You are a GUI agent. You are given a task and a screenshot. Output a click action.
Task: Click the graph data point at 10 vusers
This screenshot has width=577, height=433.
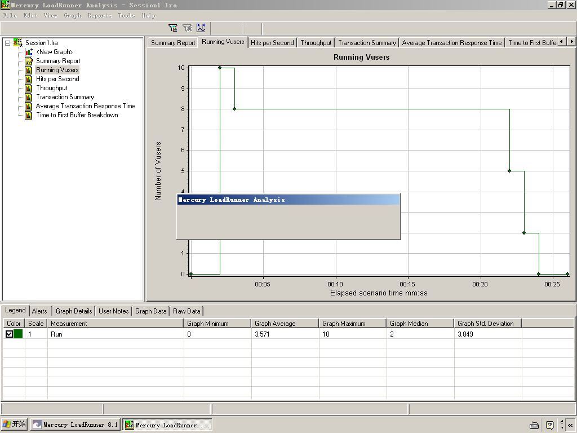(220, 68)
